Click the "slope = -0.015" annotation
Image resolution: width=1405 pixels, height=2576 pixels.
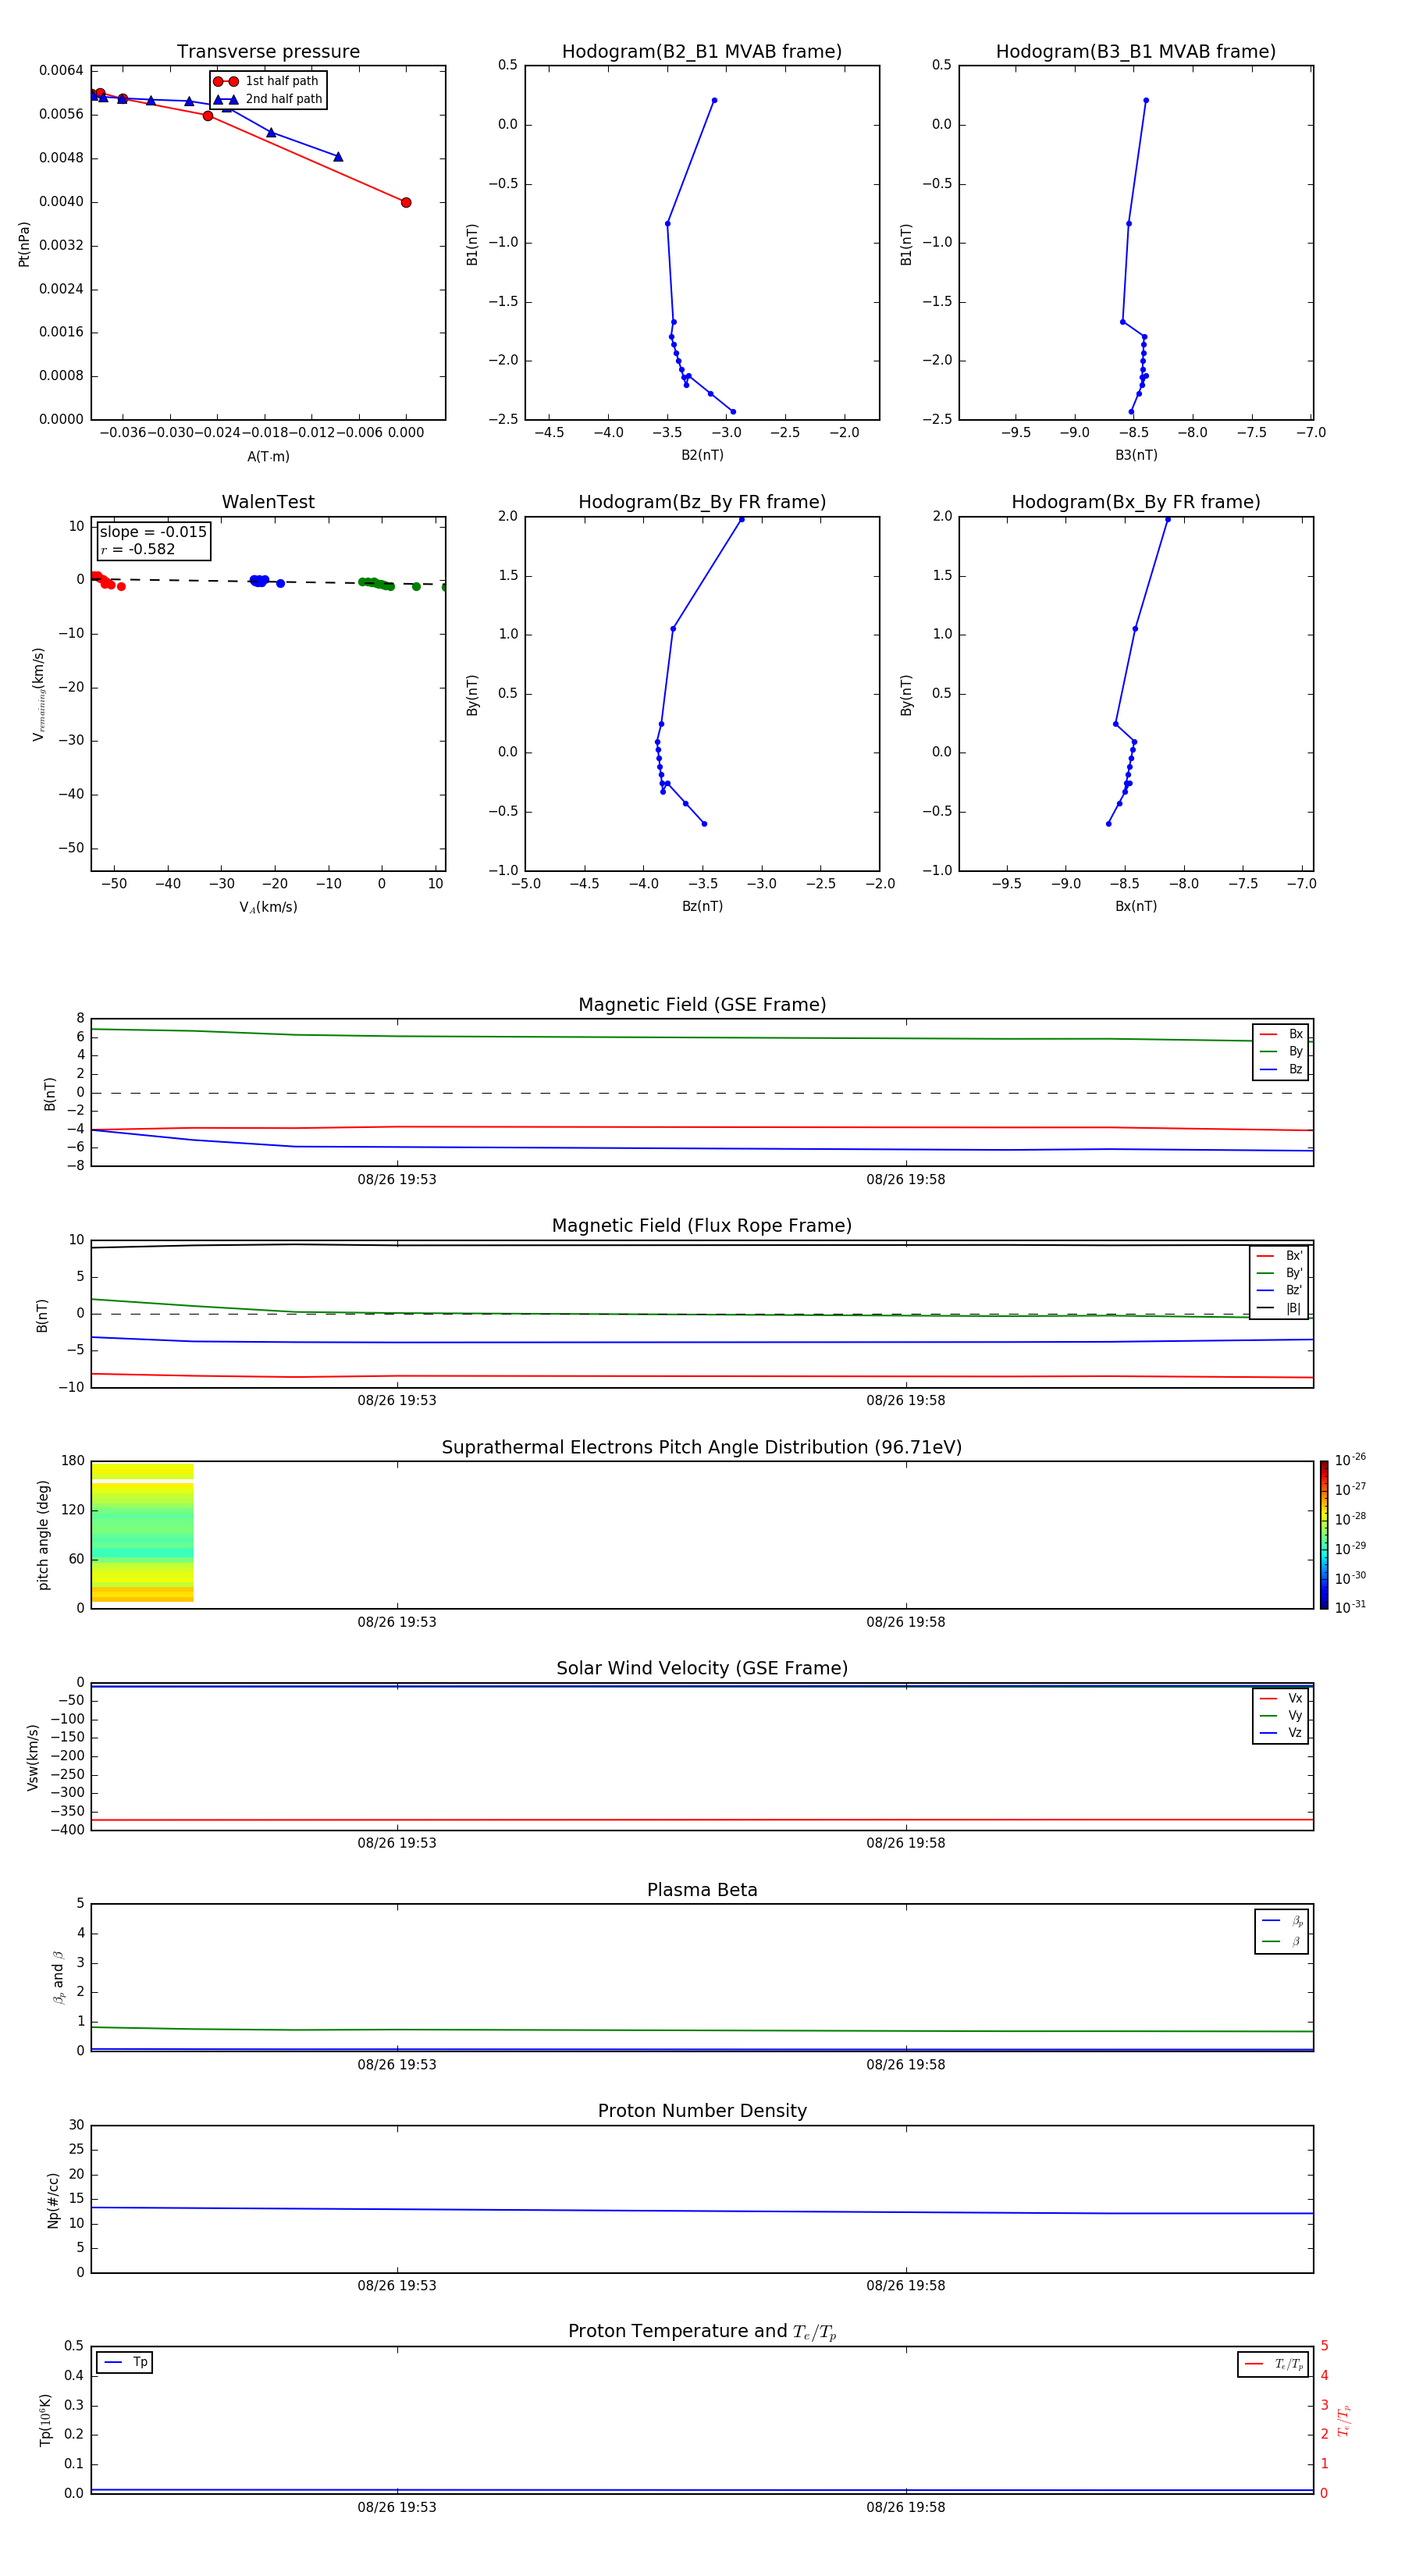pyautogui.click(x=153, y=532)
